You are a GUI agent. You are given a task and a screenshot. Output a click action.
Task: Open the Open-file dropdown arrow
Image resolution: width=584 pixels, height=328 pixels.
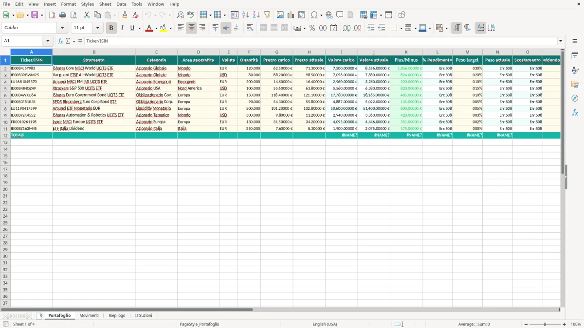tap(28, 15)
